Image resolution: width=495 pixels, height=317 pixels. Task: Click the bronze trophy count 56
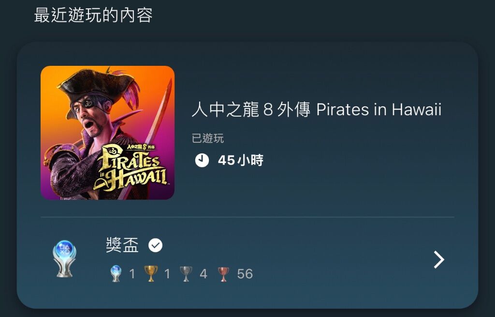coord(245,274)
